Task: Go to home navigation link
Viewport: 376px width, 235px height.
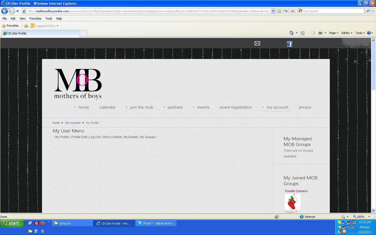Action: pyautogui.click(x=84, y=107)
